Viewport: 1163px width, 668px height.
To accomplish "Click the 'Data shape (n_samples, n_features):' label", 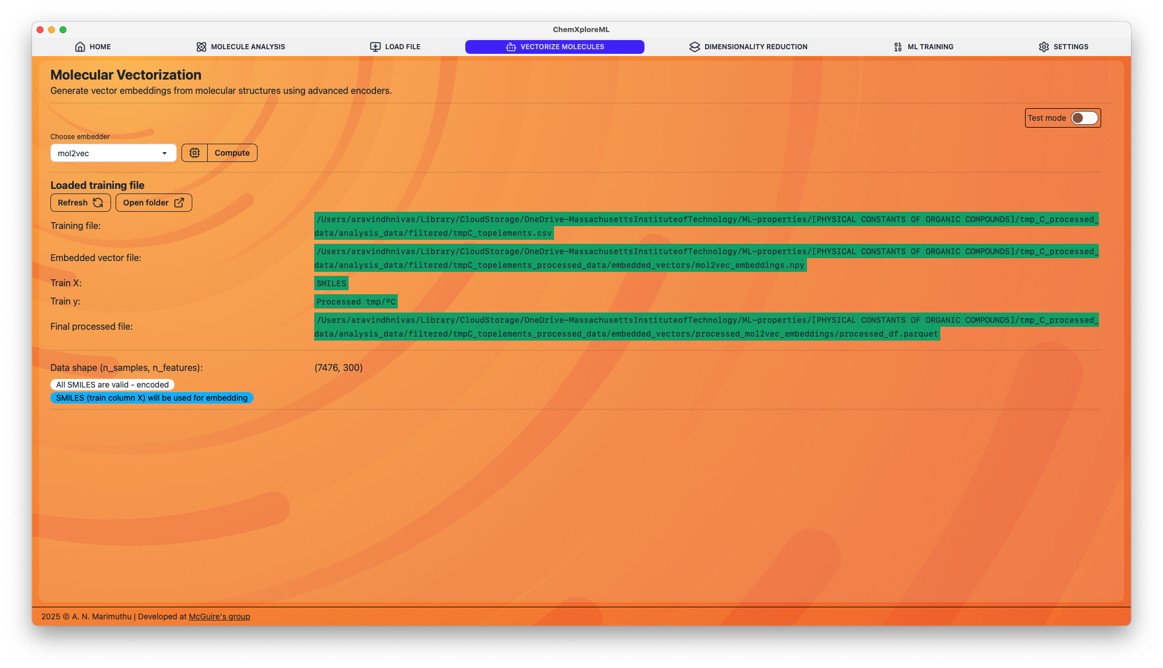I will pos(126,368).
